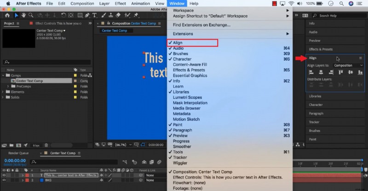
Task: Expand the PreComps folder
Action: pos(8,87)
